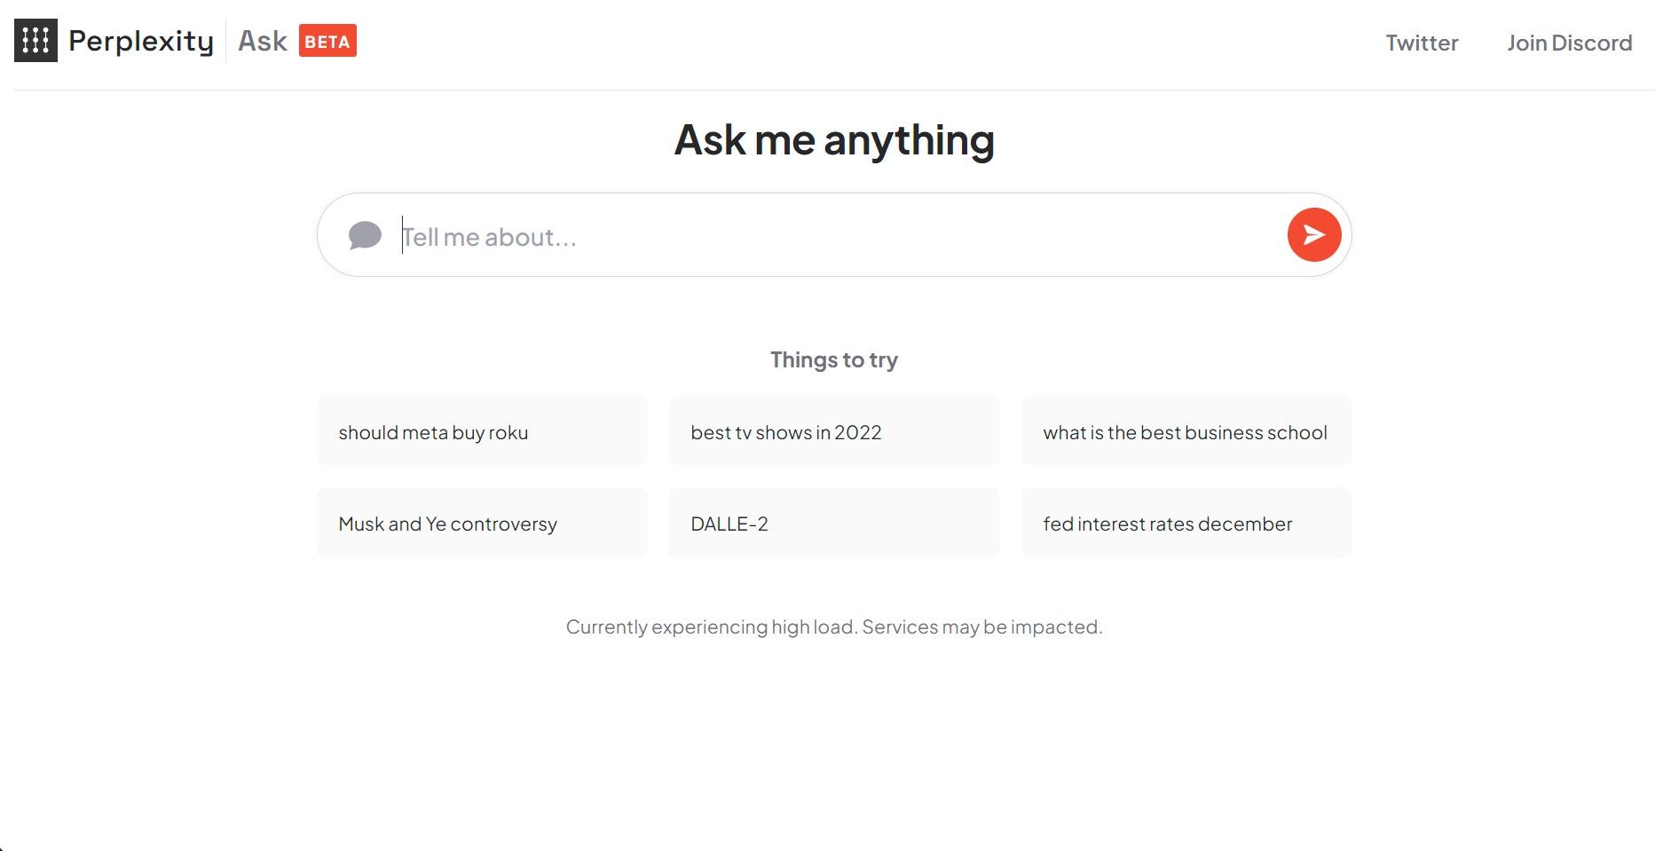Click the 'Ask' label in header

[263, 41]
